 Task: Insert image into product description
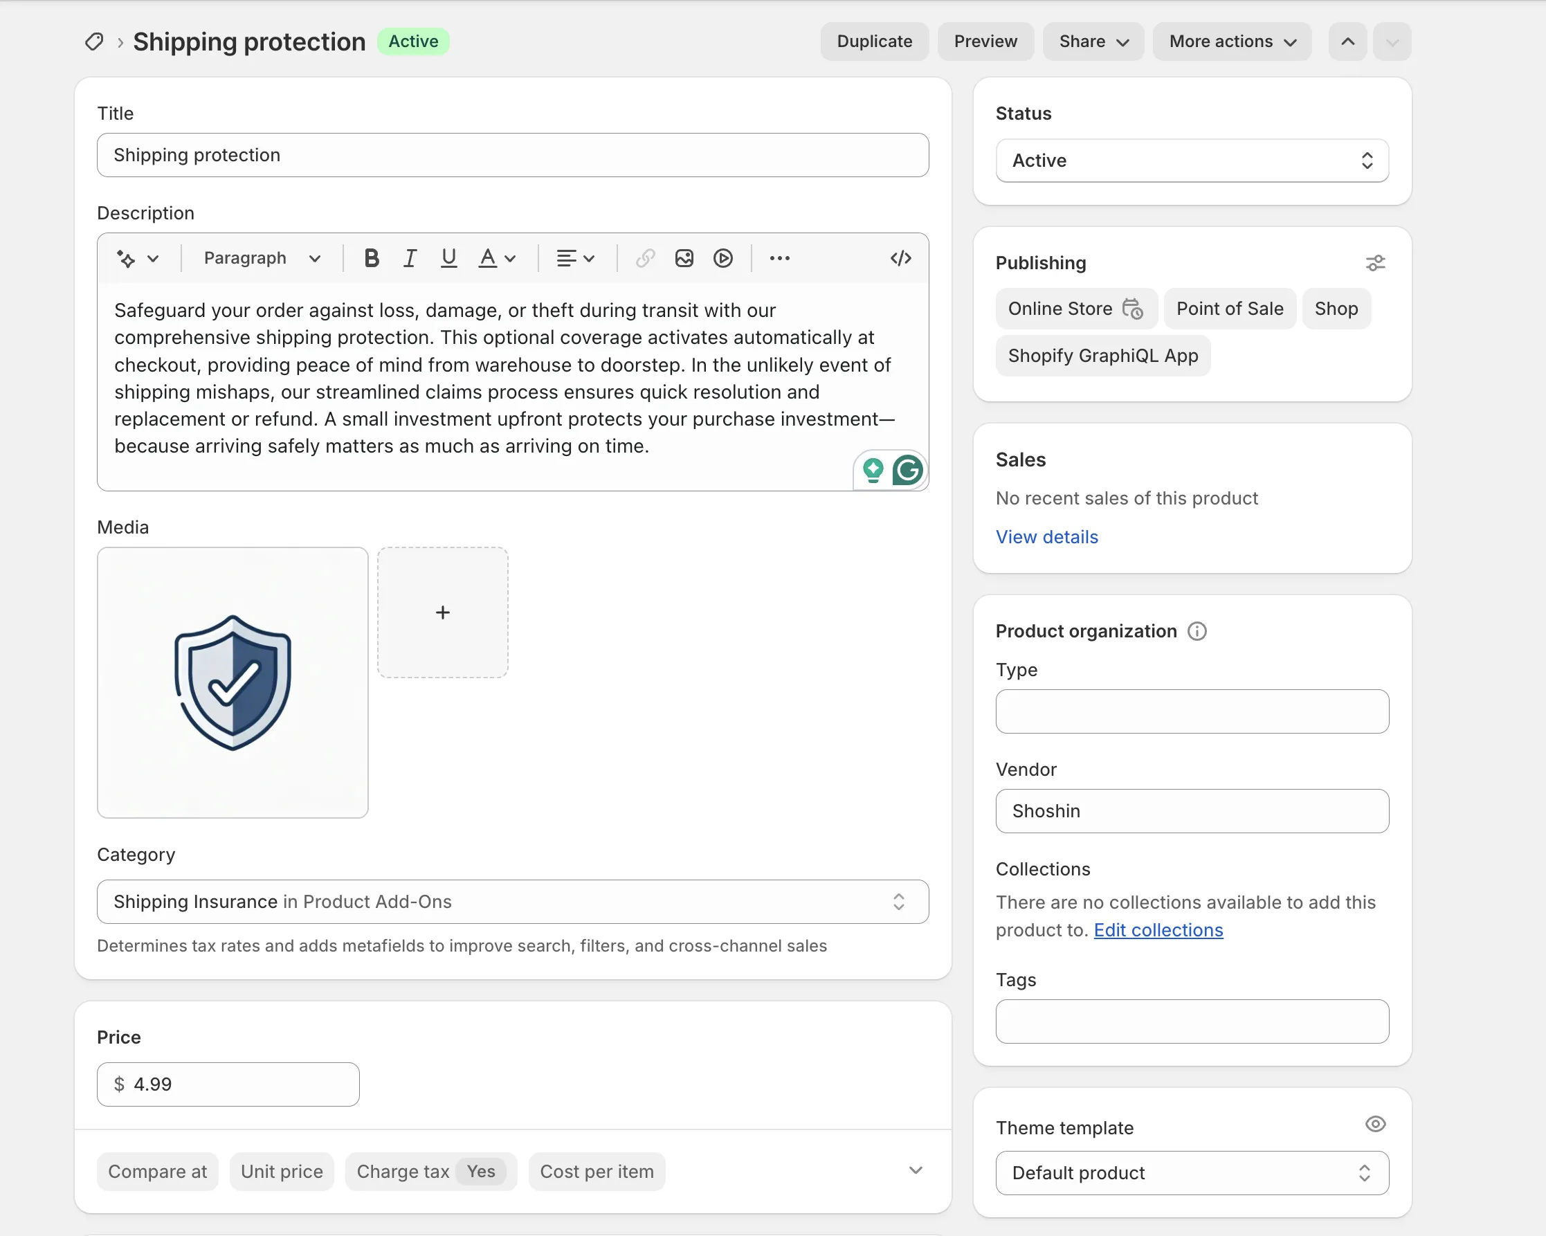pyautogui.click(x=684, y=258)
